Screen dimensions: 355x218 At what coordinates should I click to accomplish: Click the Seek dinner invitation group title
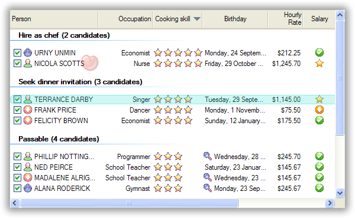point(80,82)
